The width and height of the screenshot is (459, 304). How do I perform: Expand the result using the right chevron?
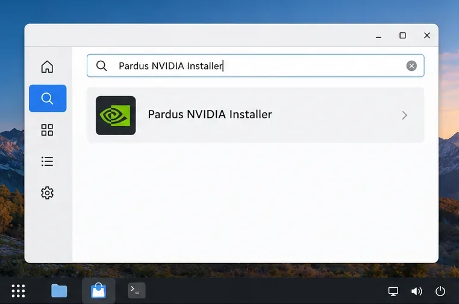click(x=405, y=115)
